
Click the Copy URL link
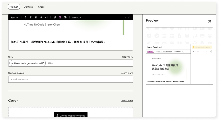[x=127, y=57]
